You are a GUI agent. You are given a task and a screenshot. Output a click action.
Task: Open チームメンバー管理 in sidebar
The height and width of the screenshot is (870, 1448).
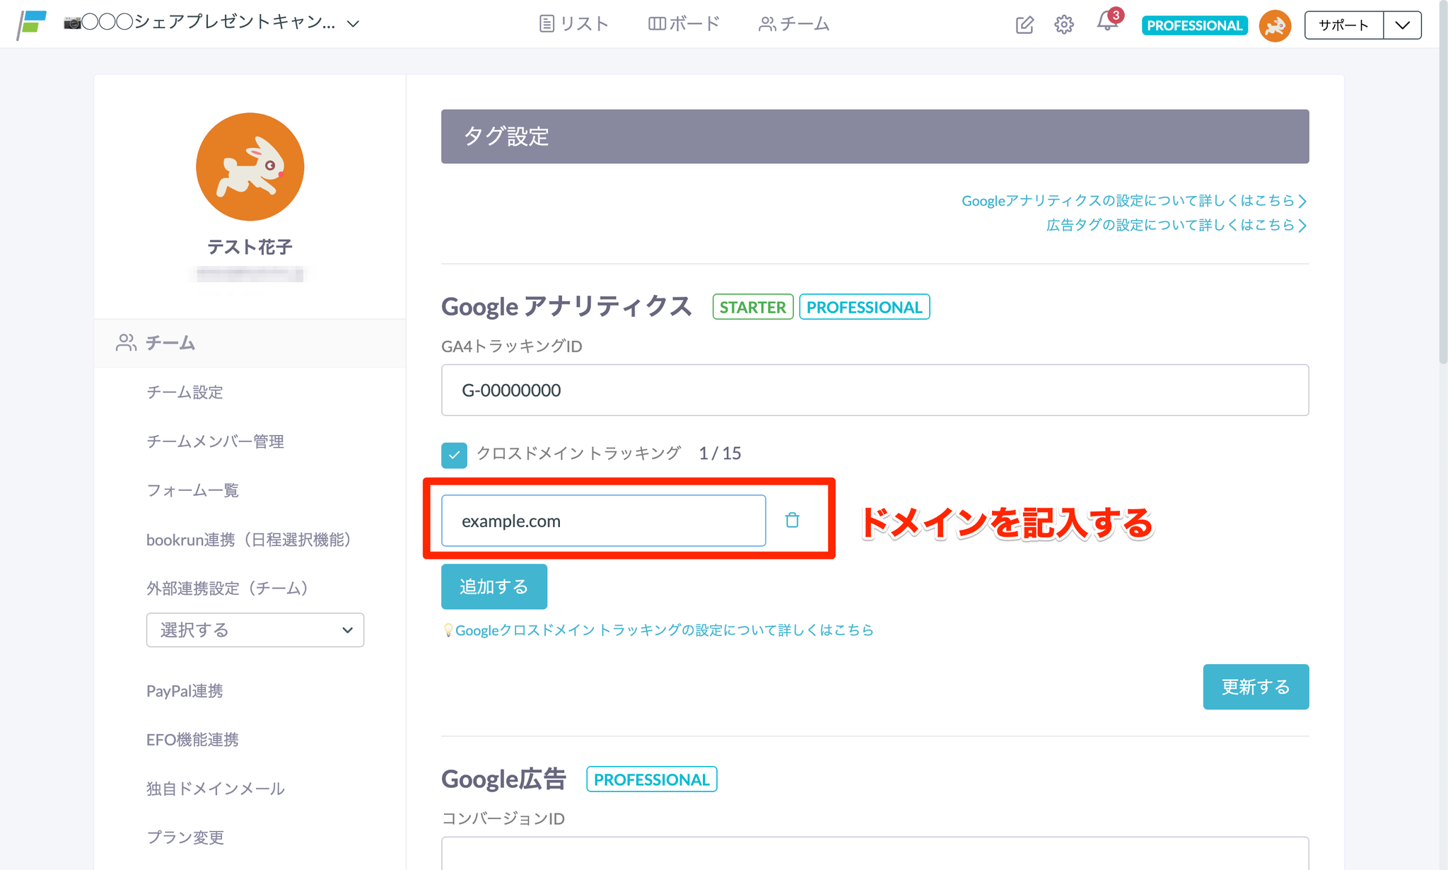point(215,441)
